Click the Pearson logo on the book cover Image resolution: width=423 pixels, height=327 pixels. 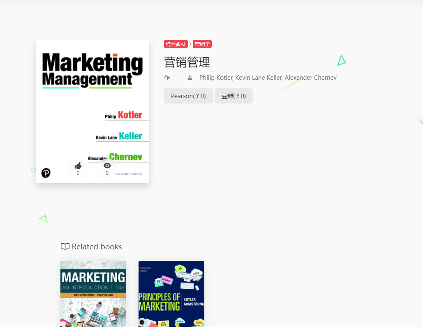(46, 173)
